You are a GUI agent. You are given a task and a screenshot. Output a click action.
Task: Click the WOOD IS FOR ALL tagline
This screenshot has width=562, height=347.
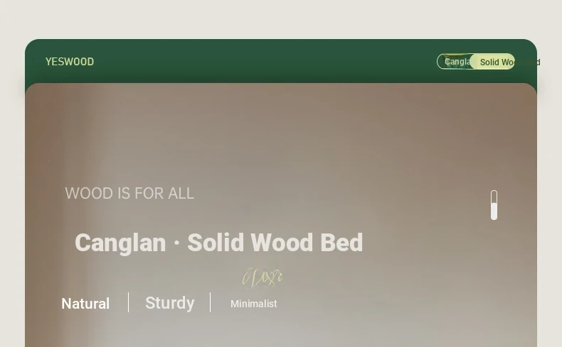[x=129, y=193]
